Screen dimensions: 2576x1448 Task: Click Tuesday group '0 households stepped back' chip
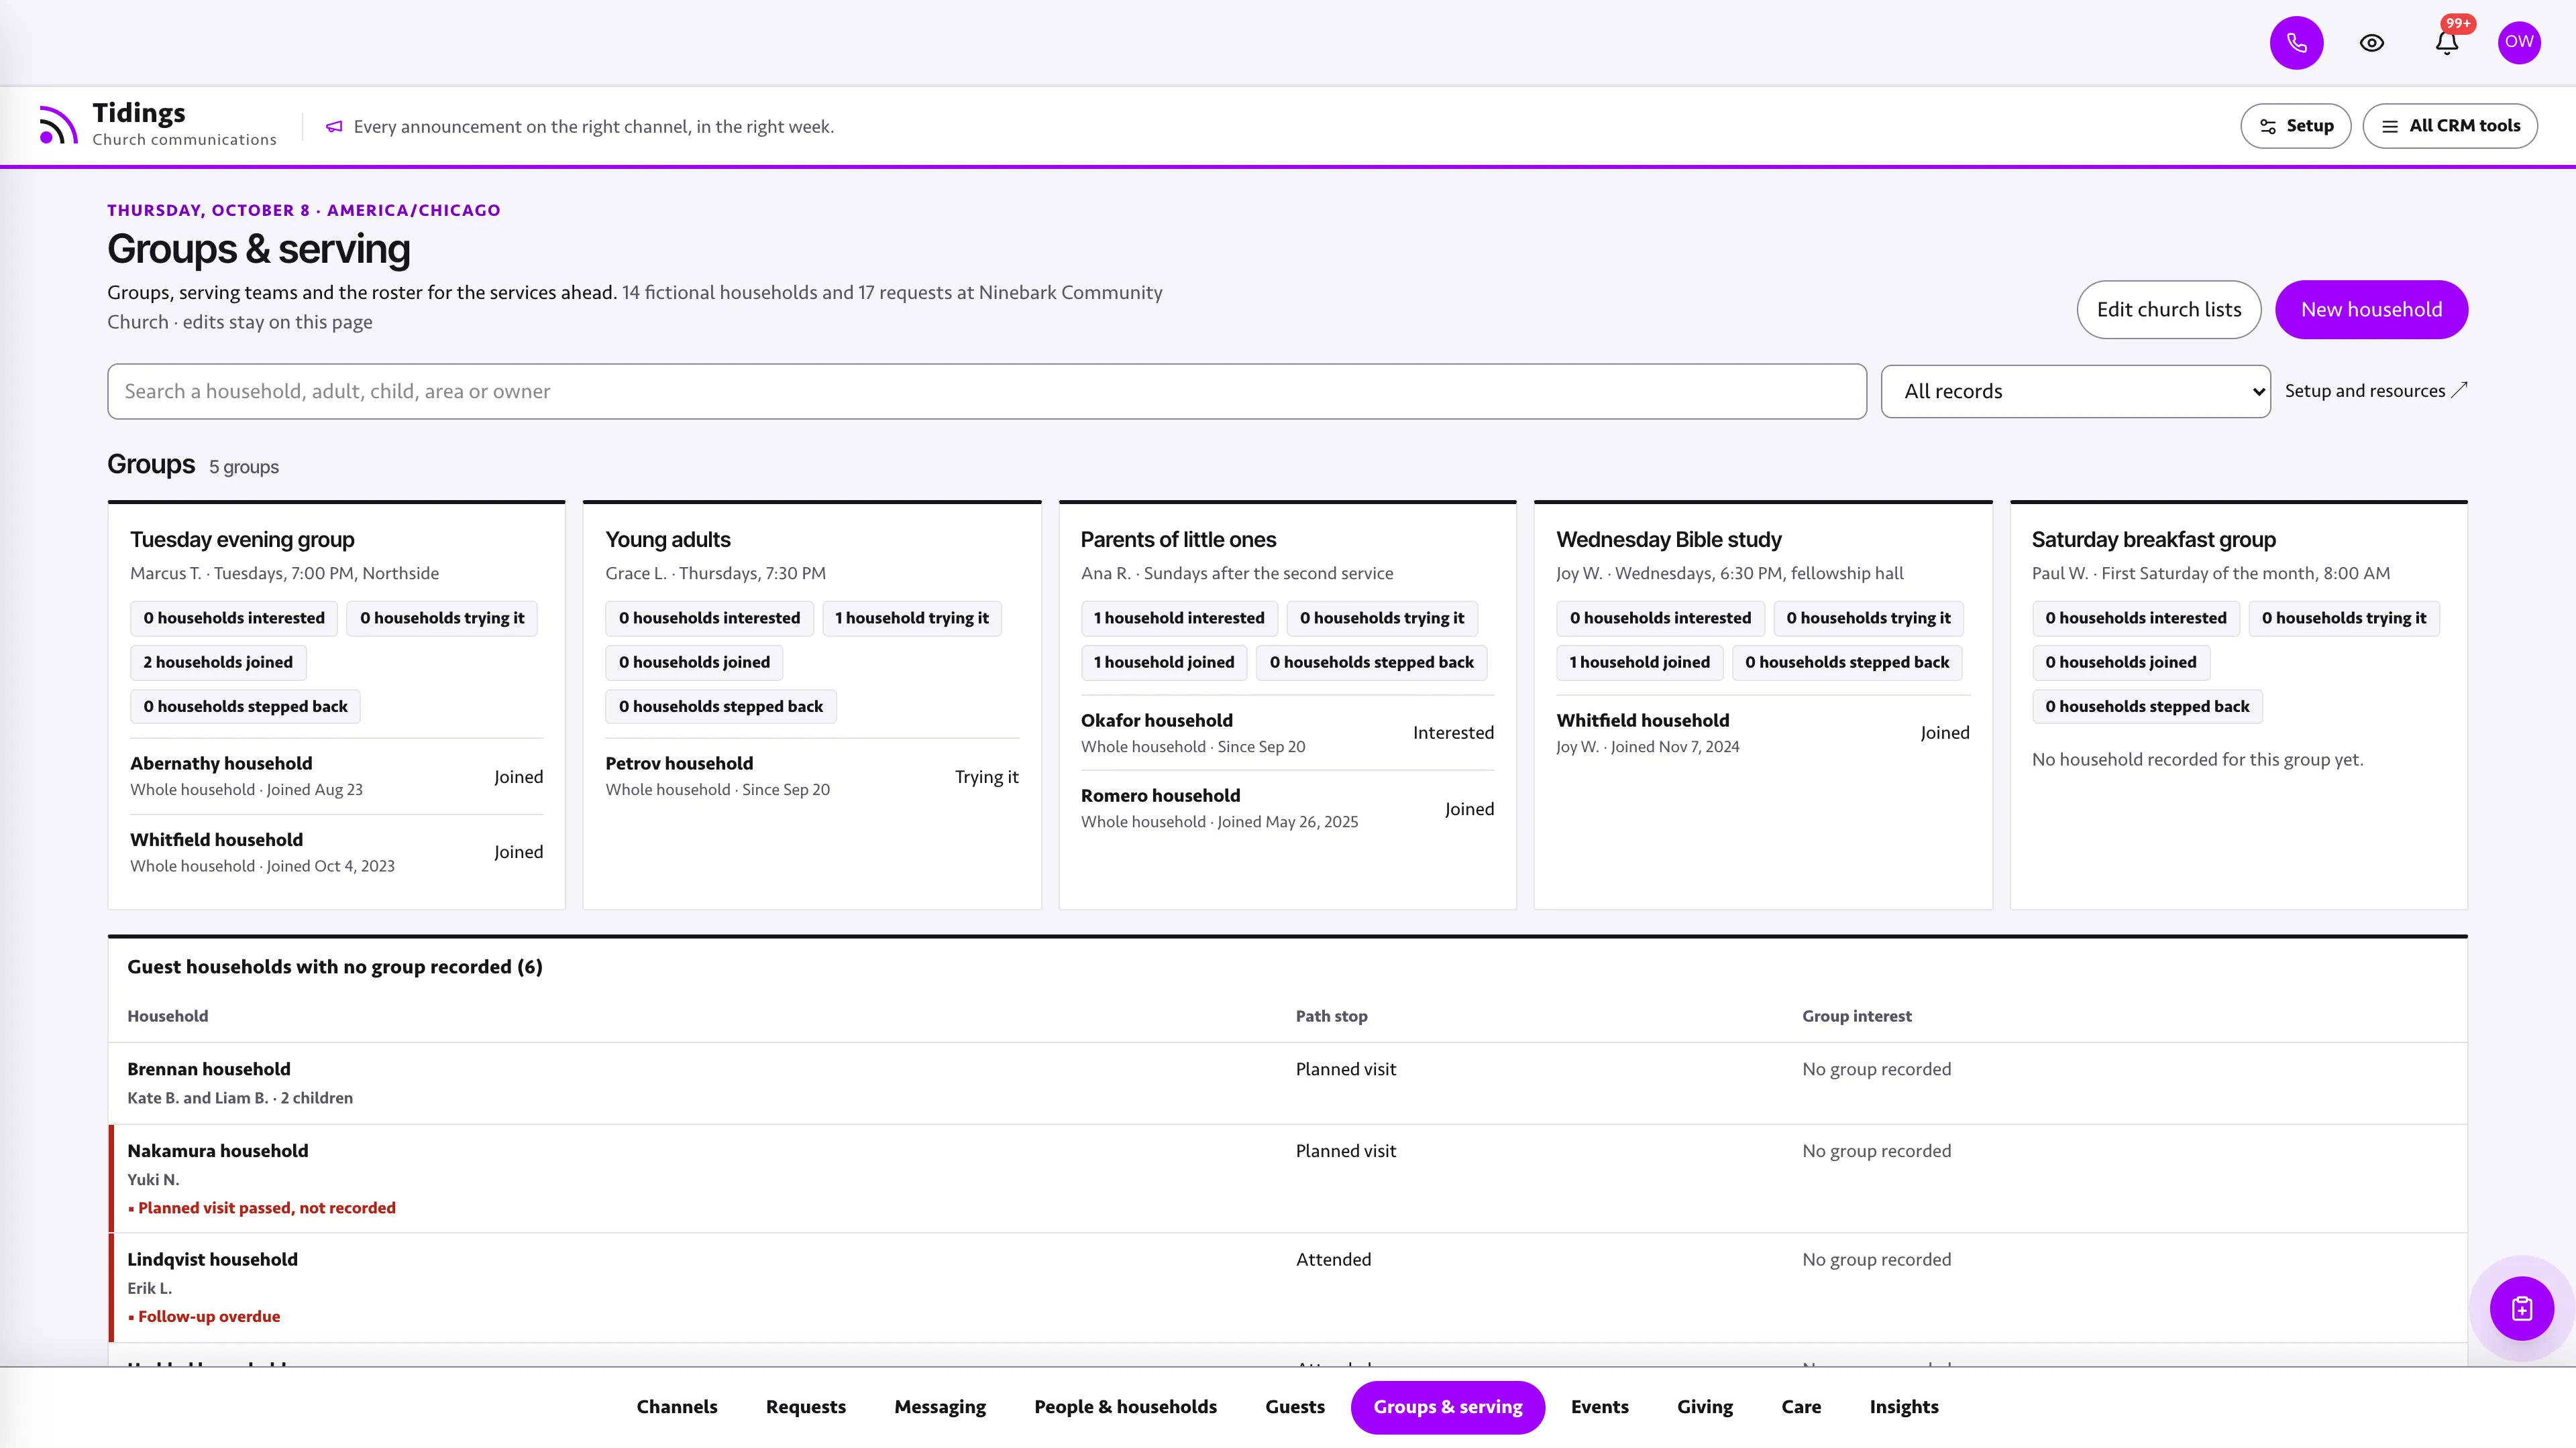(245, 707)
